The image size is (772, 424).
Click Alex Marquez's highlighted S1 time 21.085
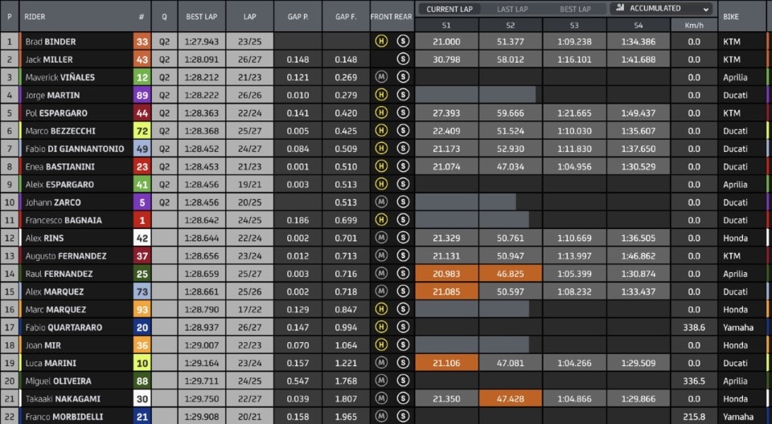click(446, 291)
